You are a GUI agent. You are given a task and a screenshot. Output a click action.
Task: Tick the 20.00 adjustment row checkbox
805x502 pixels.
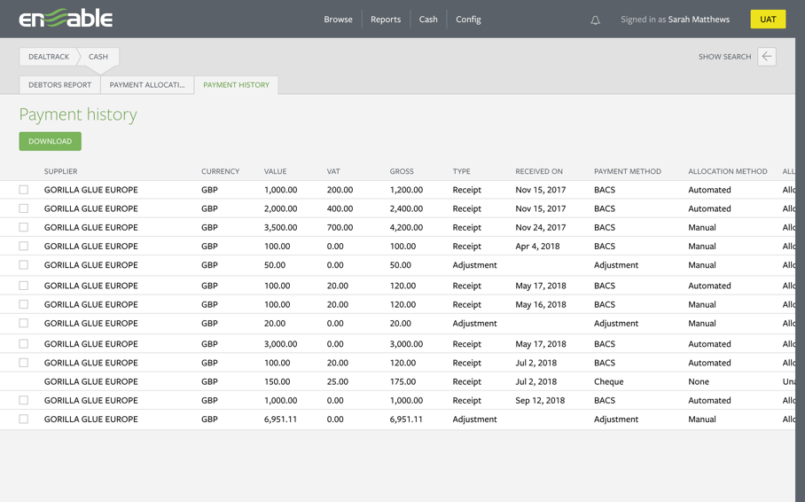(x=24, y=323)
